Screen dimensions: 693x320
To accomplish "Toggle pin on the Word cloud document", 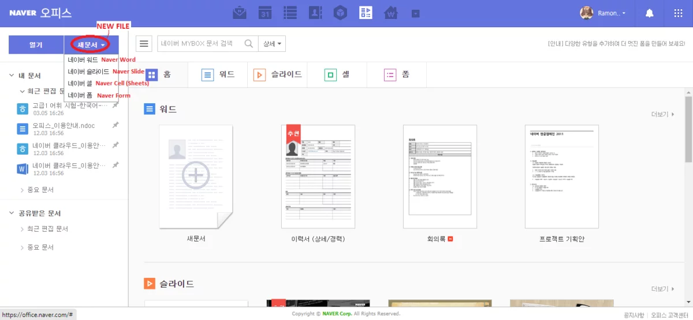I will [115, 165].
